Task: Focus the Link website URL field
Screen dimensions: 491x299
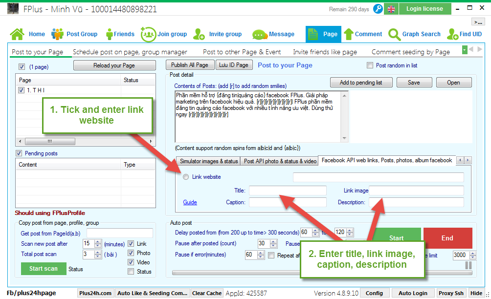Action: 378,177
